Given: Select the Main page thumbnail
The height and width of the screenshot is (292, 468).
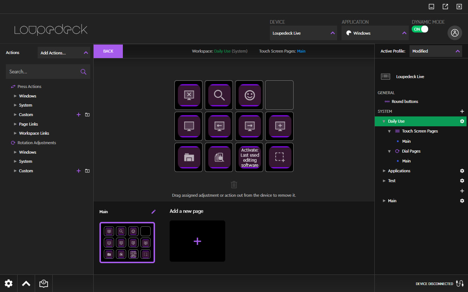Looking at the screenshot, I should point(127,242).
